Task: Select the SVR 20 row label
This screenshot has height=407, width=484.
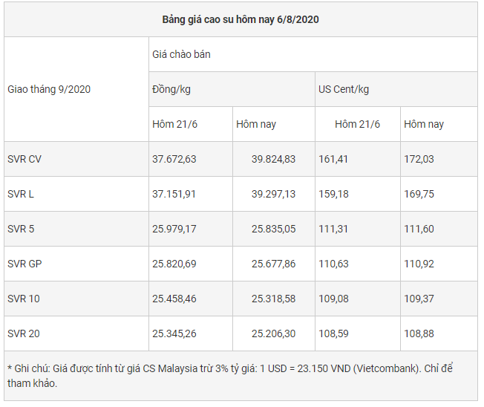Action: coord(24,333)
